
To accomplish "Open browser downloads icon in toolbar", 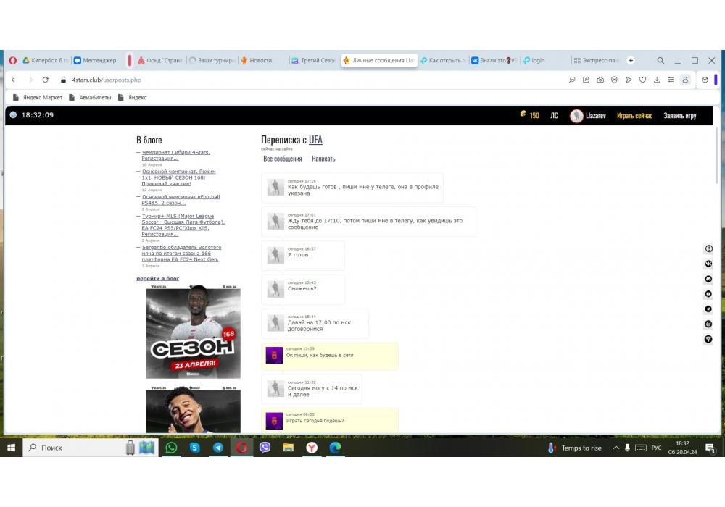I will (657, 80).
